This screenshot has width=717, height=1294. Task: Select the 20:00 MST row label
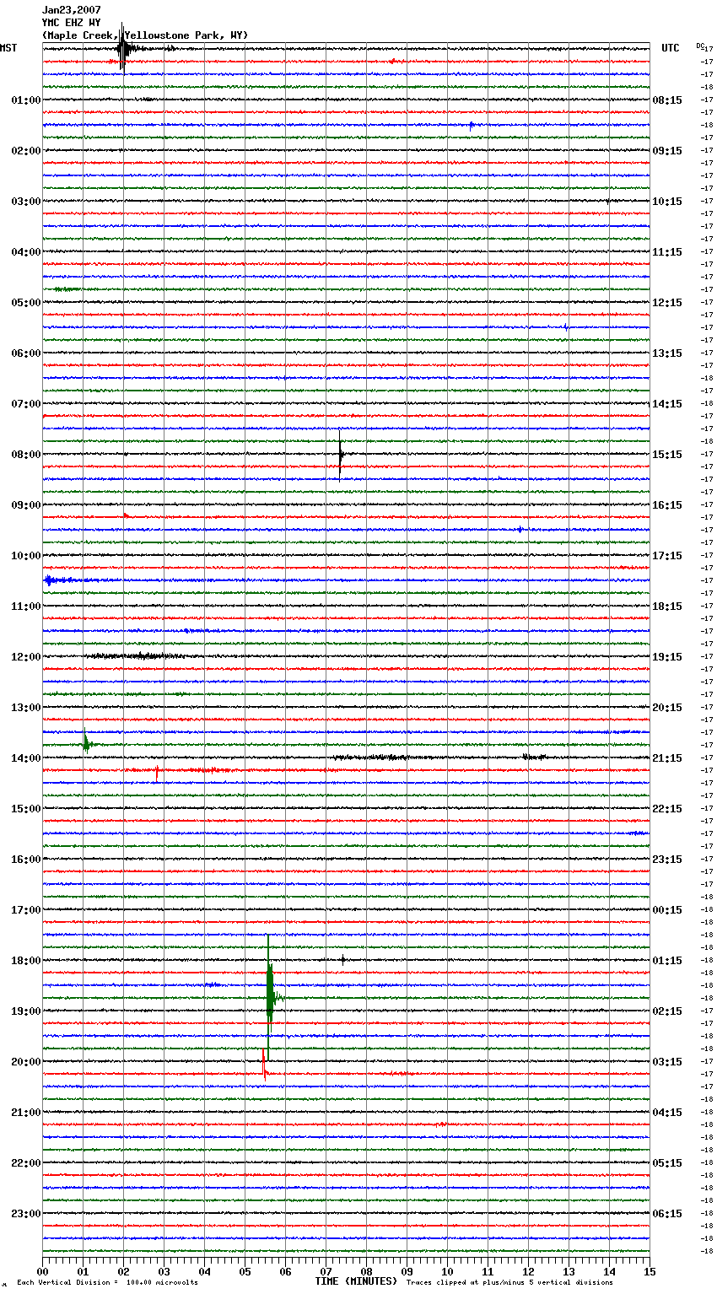tap(25, 1062)
